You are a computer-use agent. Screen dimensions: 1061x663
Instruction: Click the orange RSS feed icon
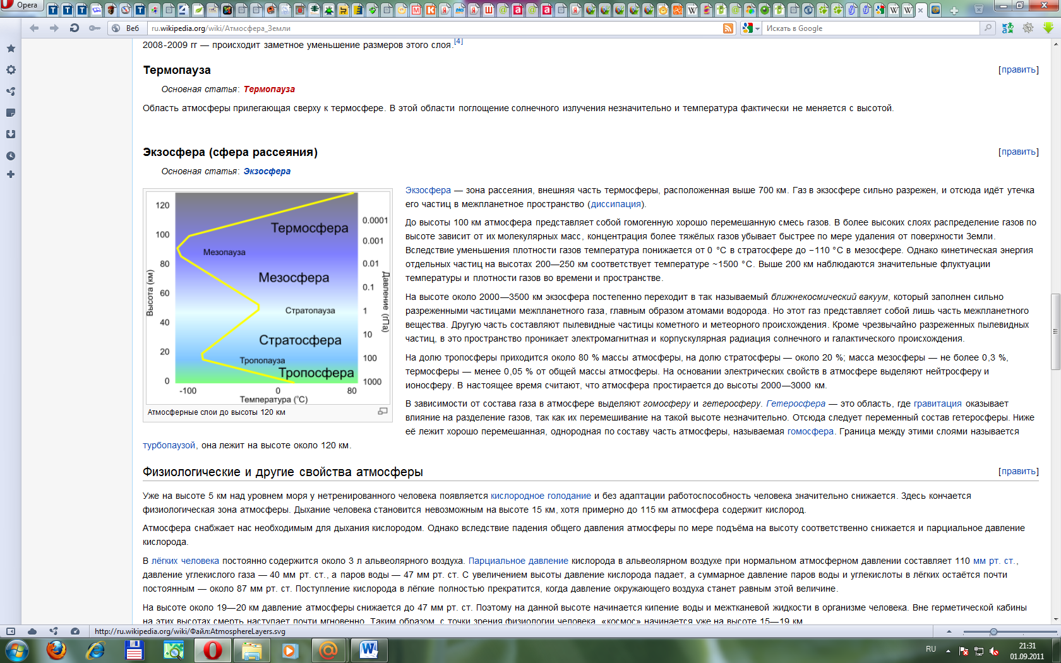click(728, 28)
